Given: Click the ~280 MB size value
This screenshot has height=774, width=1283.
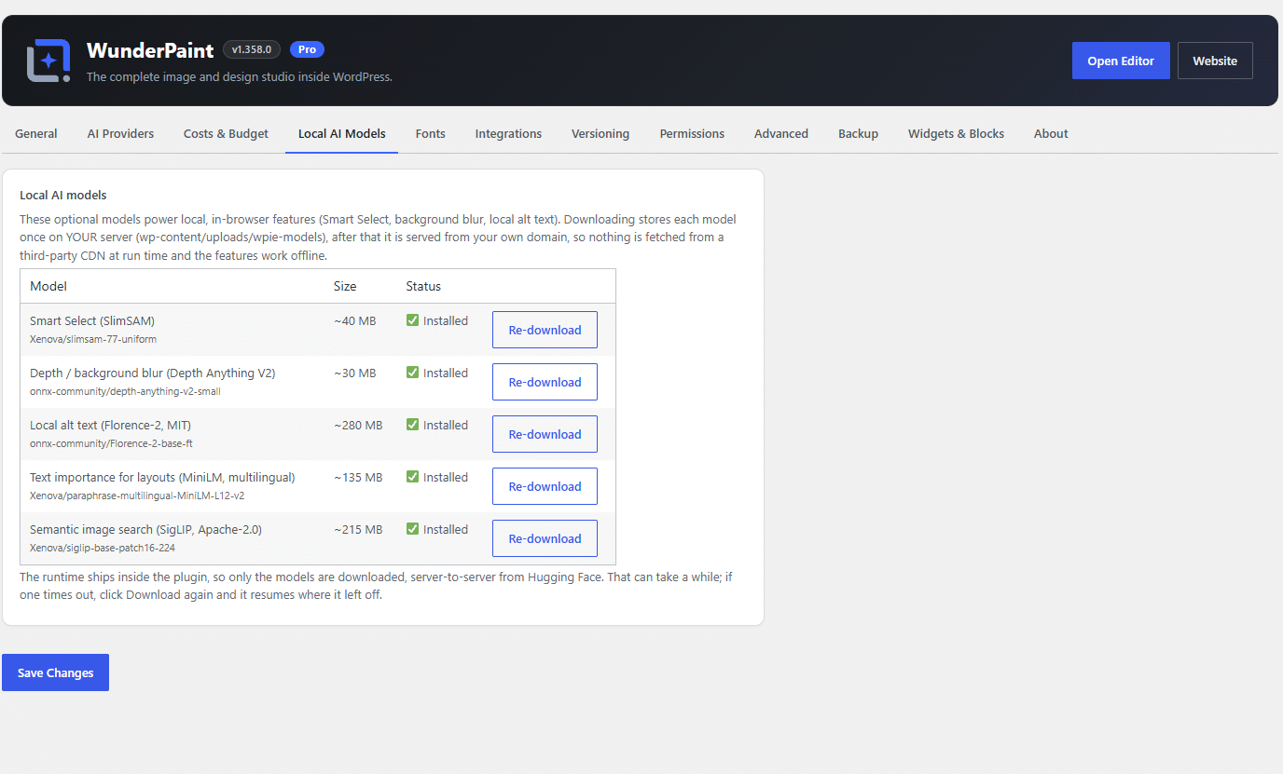Looking at the screenshot, I should click(x=358, y=425).
